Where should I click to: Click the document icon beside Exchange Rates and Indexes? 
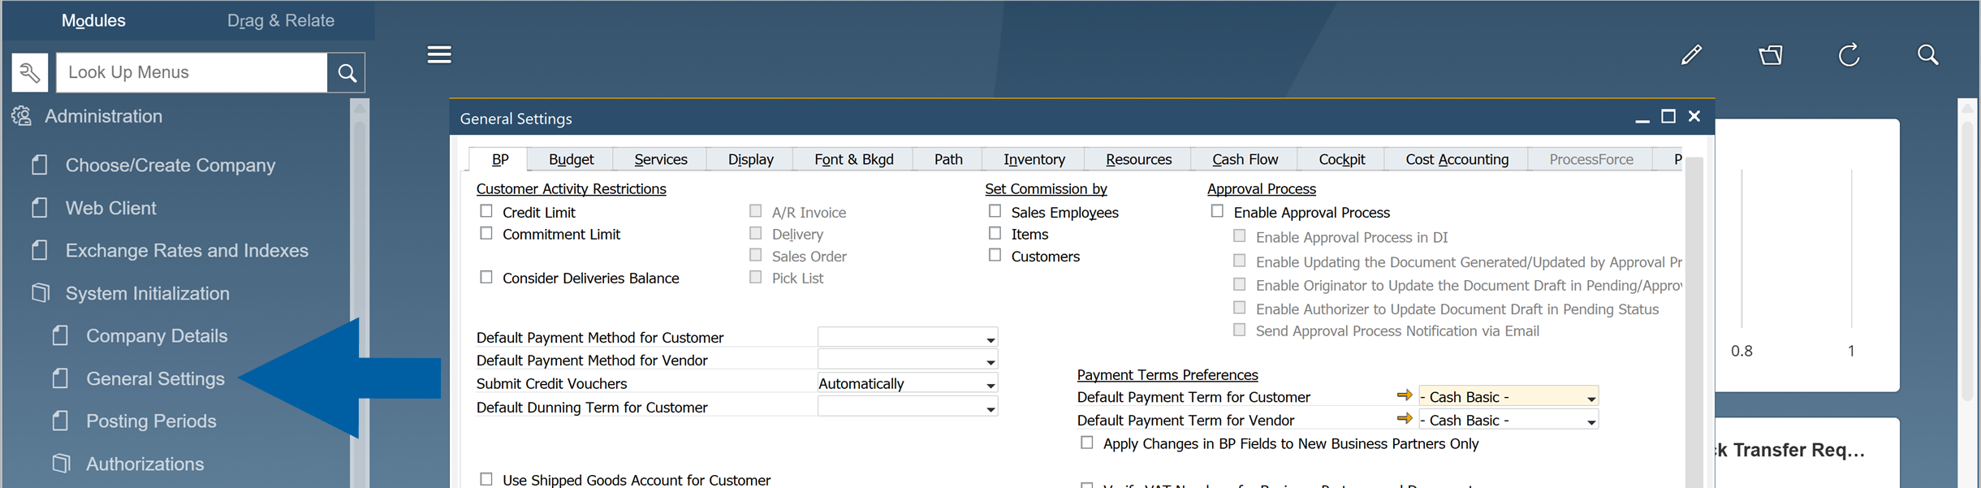click(x=39, y=250)
